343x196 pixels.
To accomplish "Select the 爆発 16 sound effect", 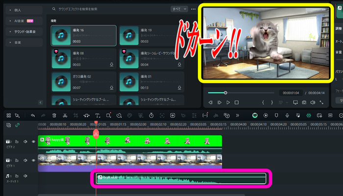I will click(x=84, y=36).
